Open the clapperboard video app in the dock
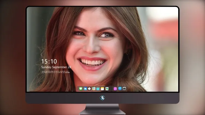The image size is (205, 115). (98, 89)
